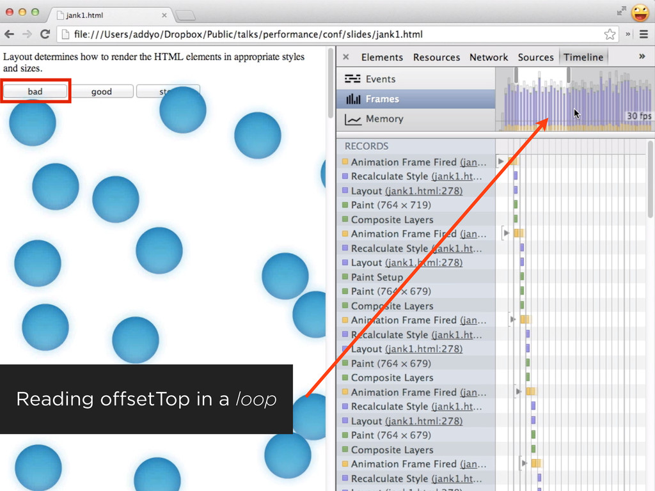This screenshot has height=491, width=655.
Task: Select the Memory timeline view
Action: (384, 119)
